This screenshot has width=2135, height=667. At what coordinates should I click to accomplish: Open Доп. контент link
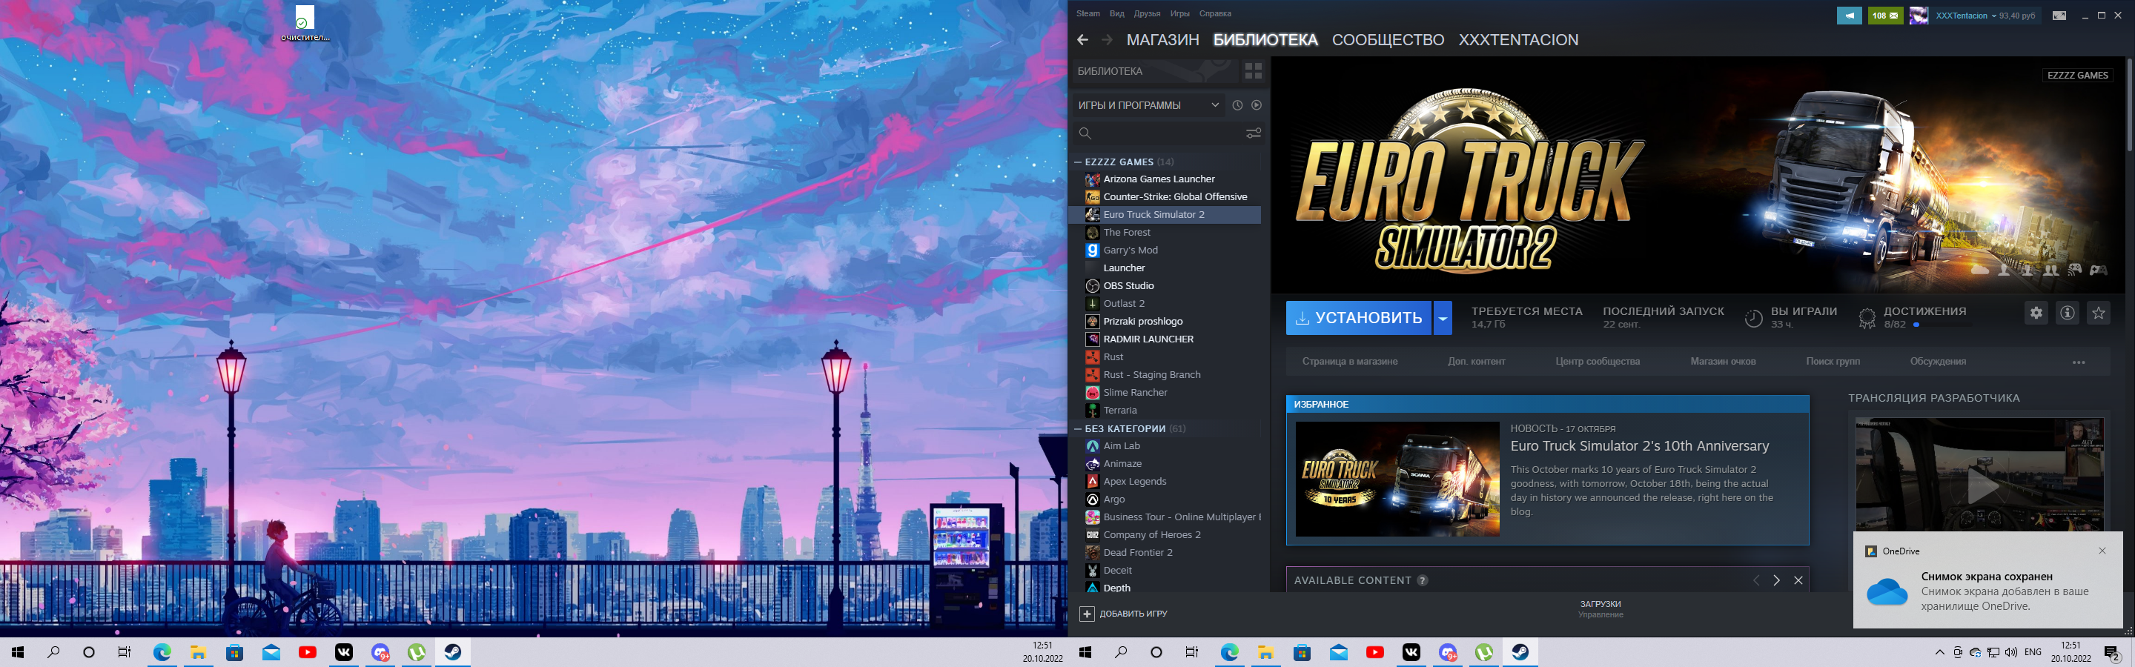[1476, 361]
